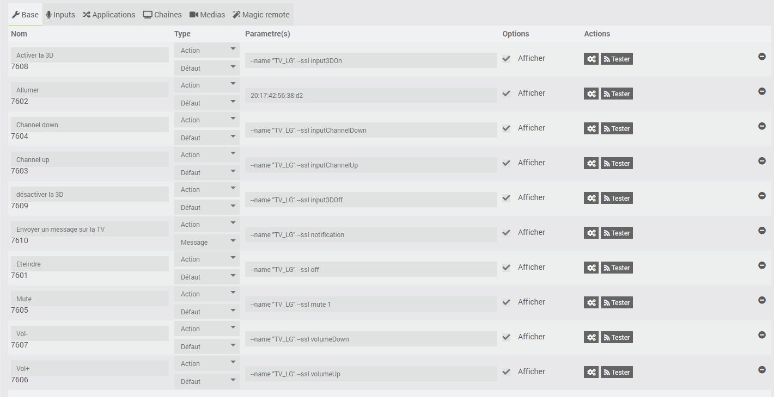Click the gears icon on the Allumer row
Viewport: 774px width, 397px height.
(x=591, y=94)
